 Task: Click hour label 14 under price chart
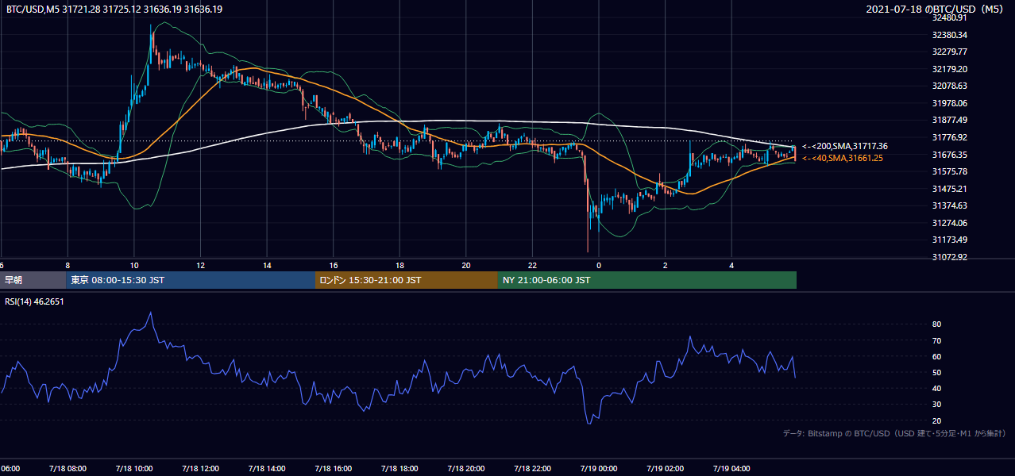pyautogui.click(x=267, y=265)
